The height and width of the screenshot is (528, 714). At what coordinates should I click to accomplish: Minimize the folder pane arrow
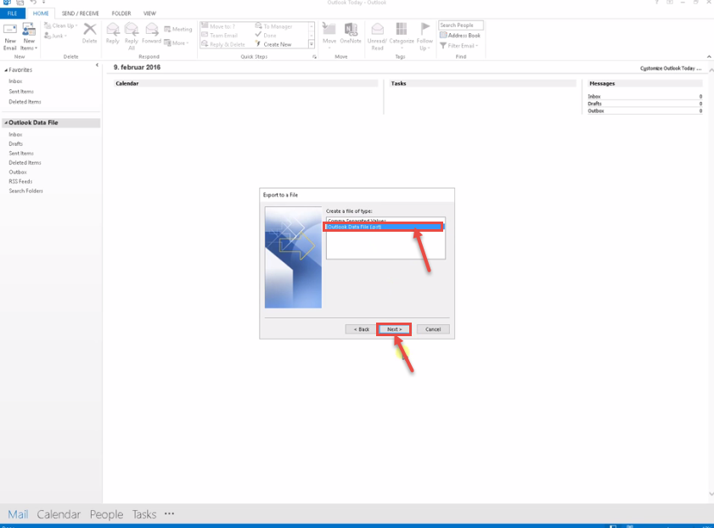click(x=97, y=65)
